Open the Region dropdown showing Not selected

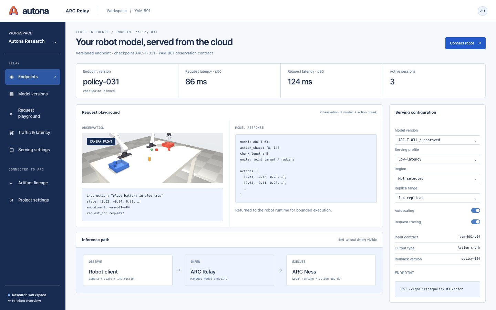[x=437, y=179]
